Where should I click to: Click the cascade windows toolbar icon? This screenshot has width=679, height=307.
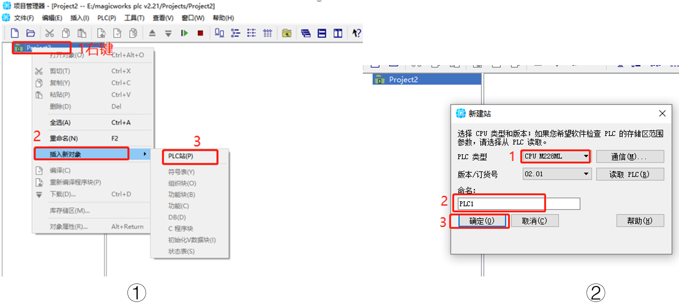pos(306,33)
